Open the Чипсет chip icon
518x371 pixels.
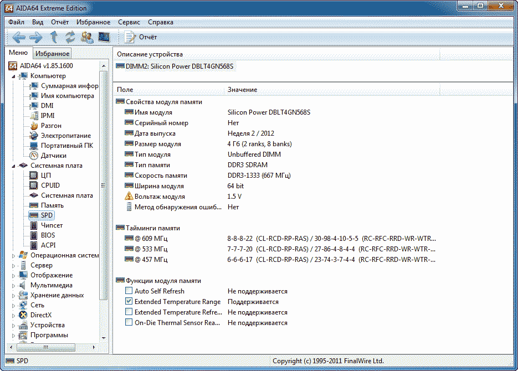click(x=34, y=225)
